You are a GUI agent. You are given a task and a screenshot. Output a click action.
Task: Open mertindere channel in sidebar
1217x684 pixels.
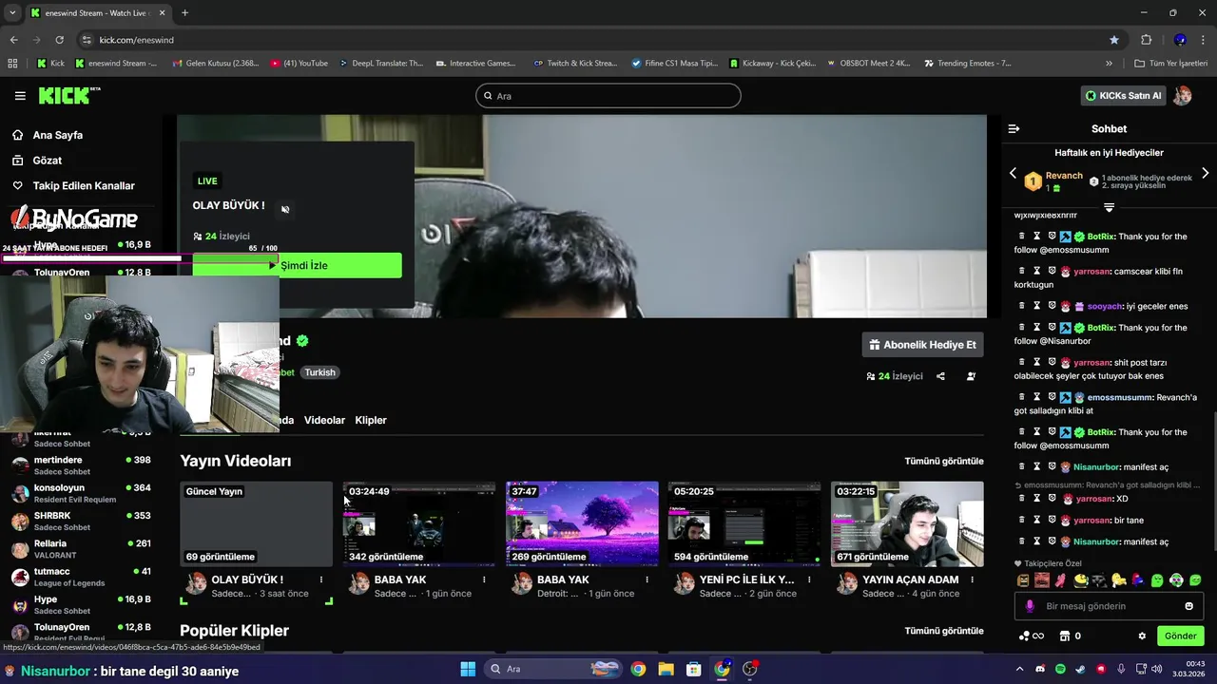click(81, 465)
